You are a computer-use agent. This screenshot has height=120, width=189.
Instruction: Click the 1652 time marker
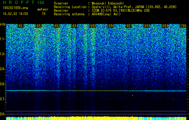pyautogui.click(x=38, y=26)
